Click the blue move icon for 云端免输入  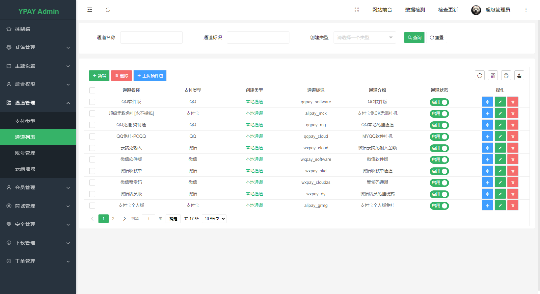487,148
